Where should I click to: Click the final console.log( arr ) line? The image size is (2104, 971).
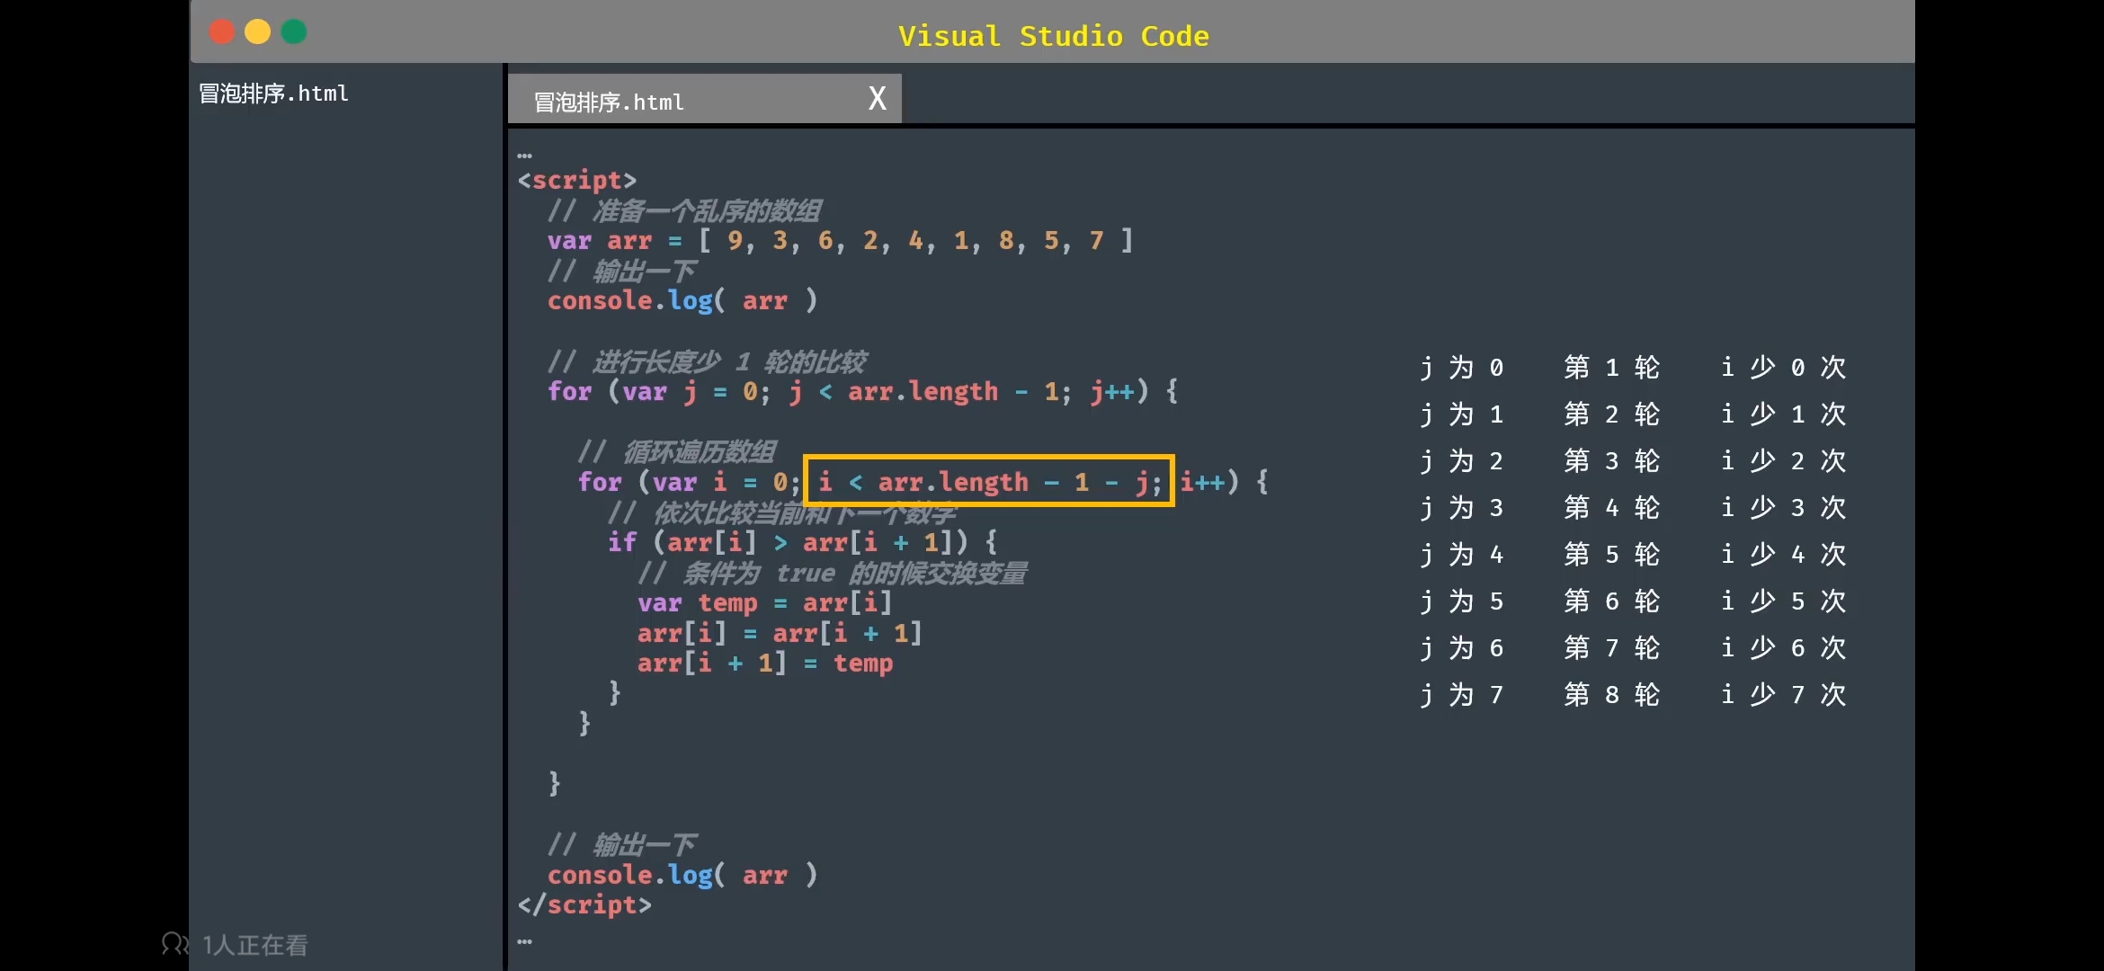click(x=682, y=875)
